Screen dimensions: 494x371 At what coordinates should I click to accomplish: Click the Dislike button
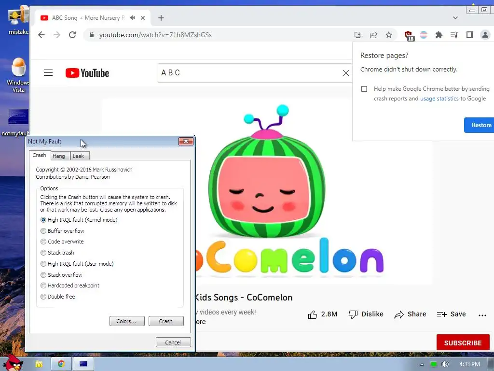click(x=366, y=314)
